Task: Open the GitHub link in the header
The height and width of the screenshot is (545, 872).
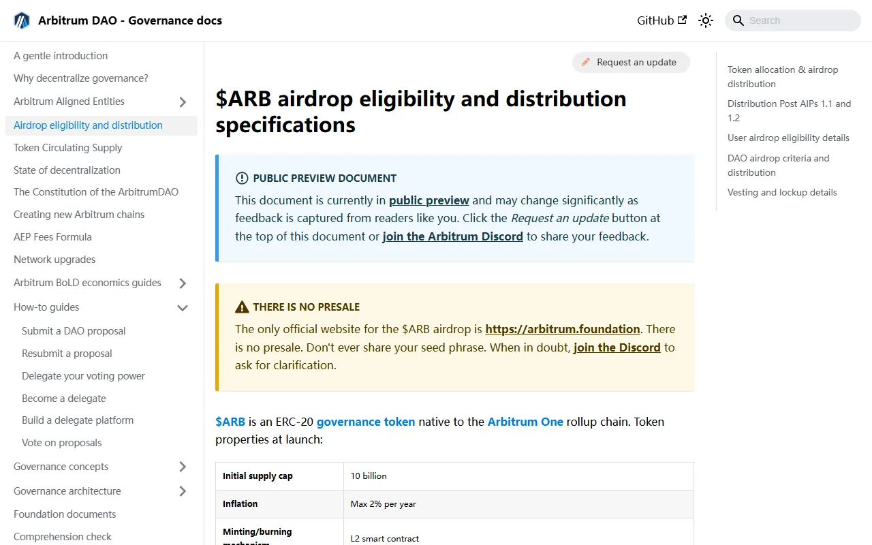Action: click(x=661, y=20)
